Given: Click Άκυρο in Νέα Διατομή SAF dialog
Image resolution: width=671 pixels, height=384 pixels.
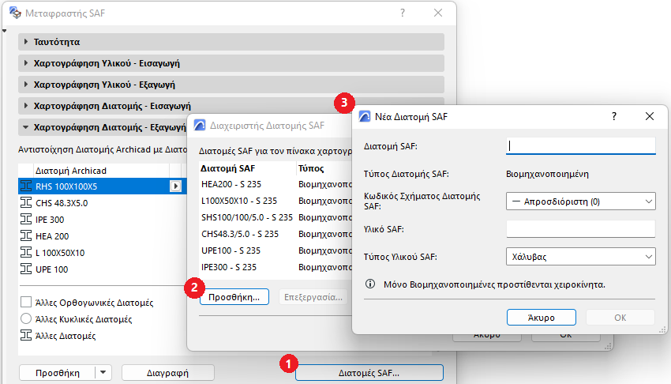Looking at the screenshot, I should pos(542,318).
